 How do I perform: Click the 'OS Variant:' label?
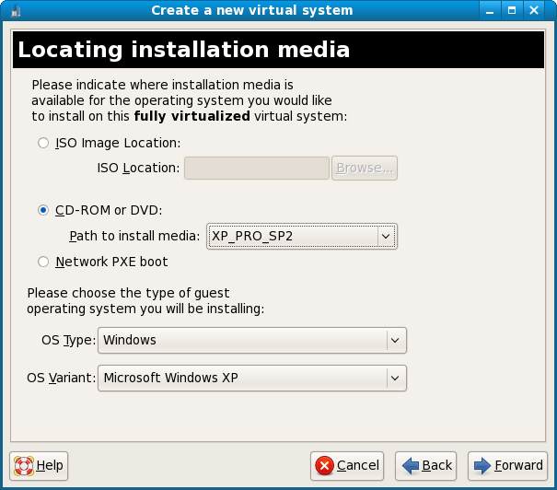pyautogui.click(x=62, y=378)
